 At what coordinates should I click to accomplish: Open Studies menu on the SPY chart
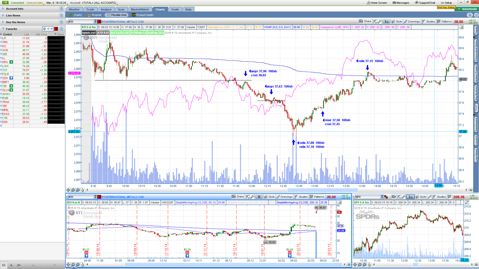(x=439, y=197)
